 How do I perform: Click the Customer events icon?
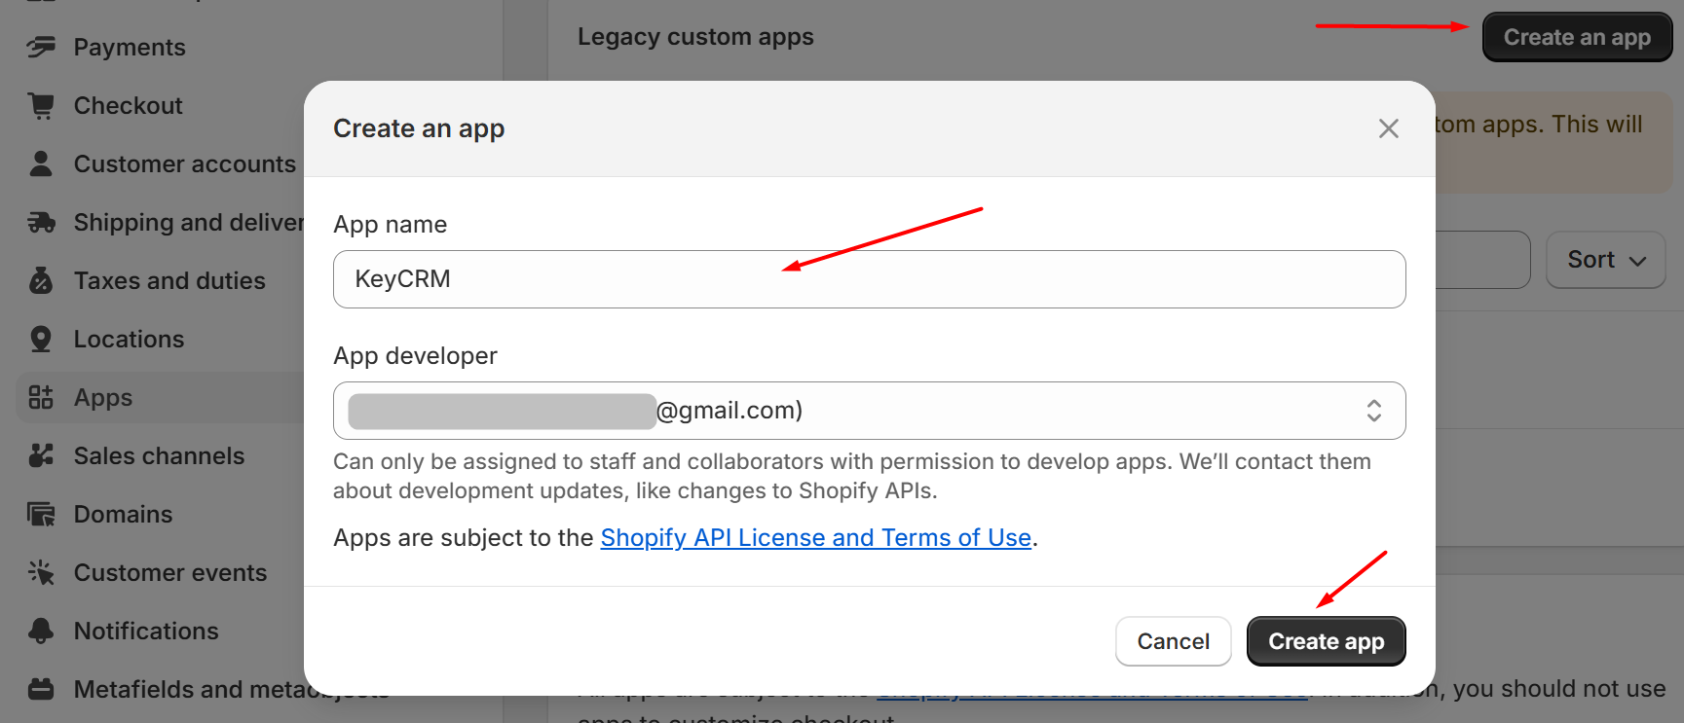click(41, 572)
